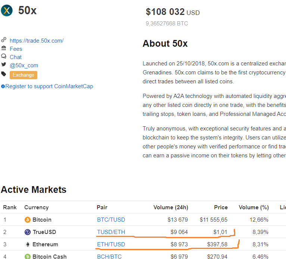Click the 8,39% volume percentage cell
This screenshot has width=286, height=259.
(x=261, y=232)
